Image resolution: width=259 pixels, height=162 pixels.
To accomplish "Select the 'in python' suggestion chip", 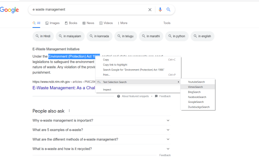I will click(177, 36).
